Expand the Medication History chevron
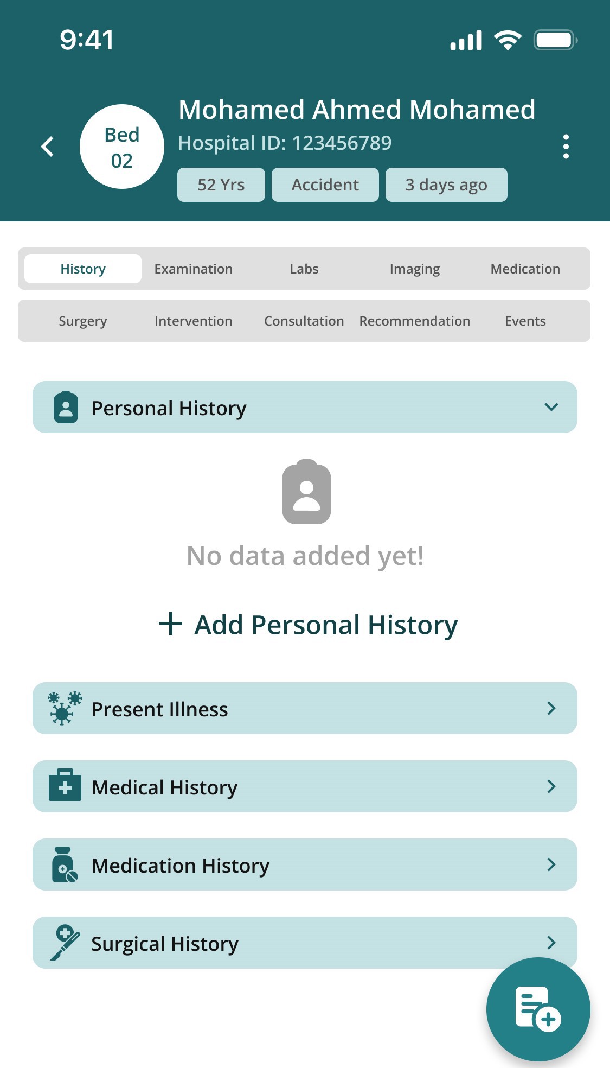This screenshot has height=1068, width=610. click(552, 865)
